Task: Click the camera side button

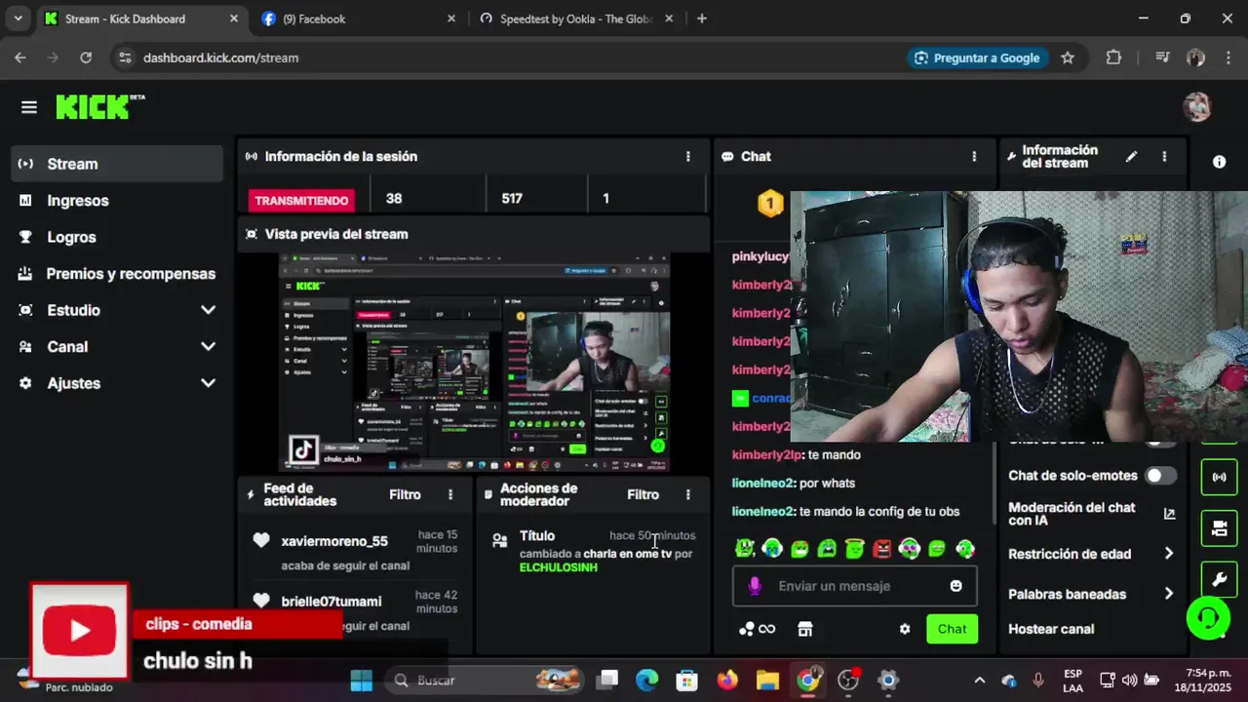Action: (x=1219, y=528)
